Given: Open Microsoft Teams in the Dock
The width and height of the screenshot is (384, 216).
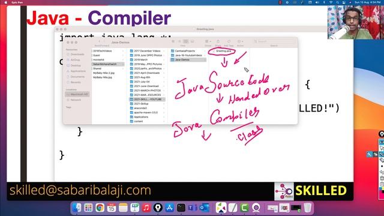Looking at the screenshot, I should (193, 208).
